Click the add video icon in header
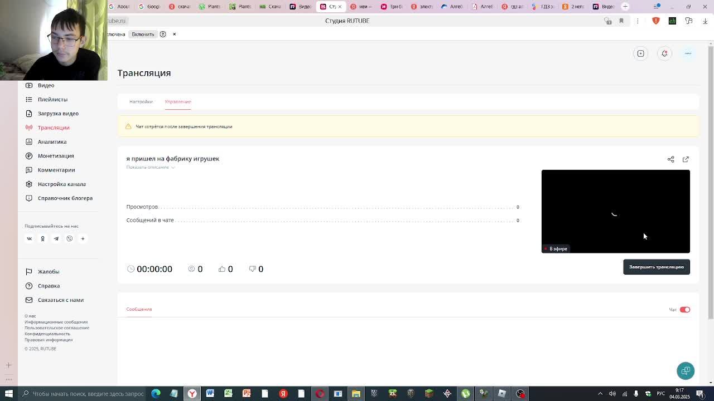Viewport: 714px width, 401px height. 640,53
